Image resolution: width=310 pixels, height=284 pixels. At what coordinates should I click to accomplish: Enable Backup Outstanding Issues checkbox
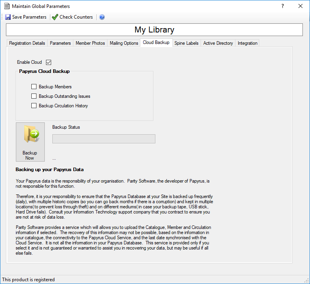[34, 96]
